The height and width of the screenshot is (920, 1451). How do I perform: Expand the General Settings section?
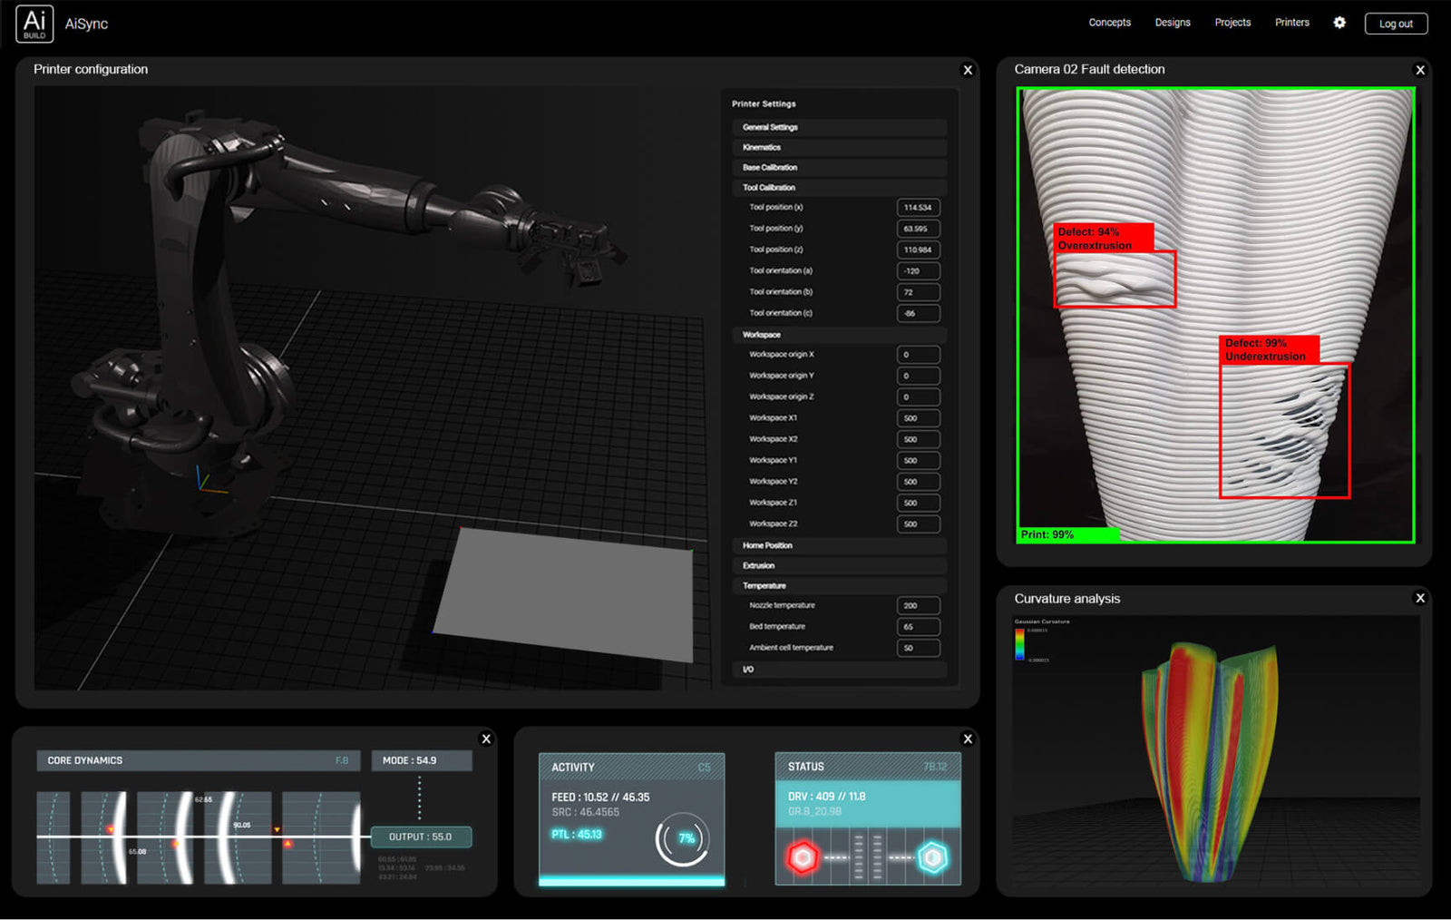pyautogui.click(x=839, y=127)
